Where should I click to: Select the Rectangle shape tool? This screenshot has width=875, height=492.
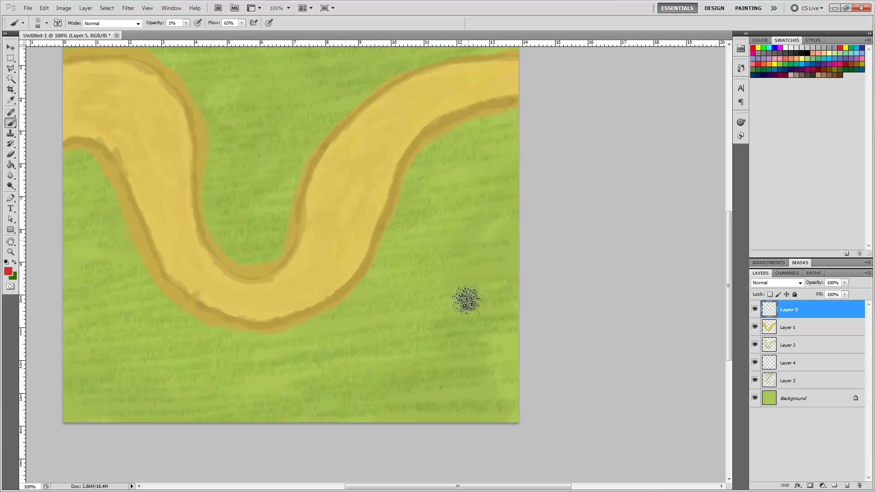pos(10,230)
